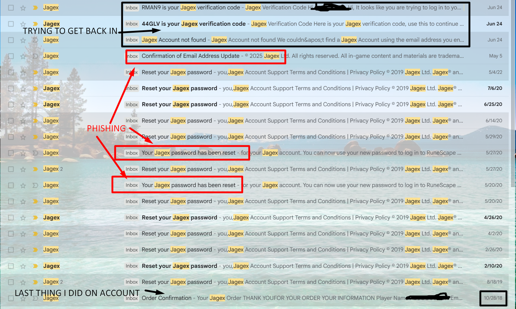Star the email dated 5/29/20

[x=23, y=137]
